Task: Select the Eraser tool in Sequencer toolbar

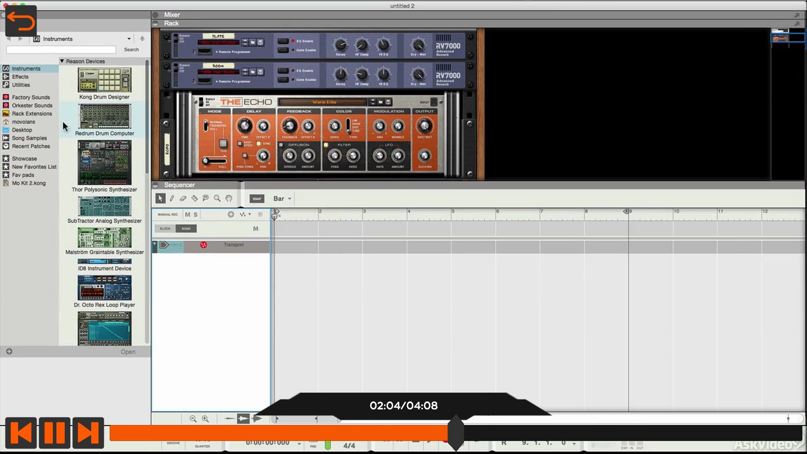Action: (x=183, y=198)
